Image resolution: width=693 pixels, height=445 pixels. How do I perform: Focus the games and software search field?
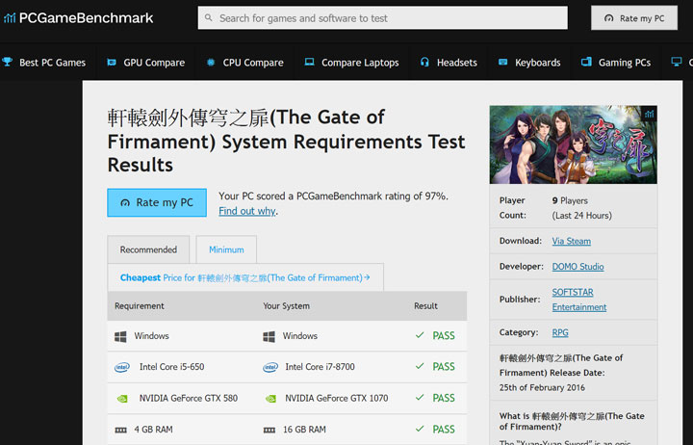click(383, 18)
